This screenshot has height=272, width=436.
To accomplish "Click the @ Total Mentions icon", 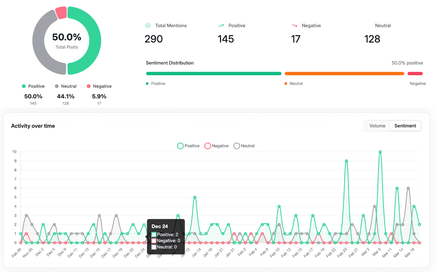I will tap(147, 25).
